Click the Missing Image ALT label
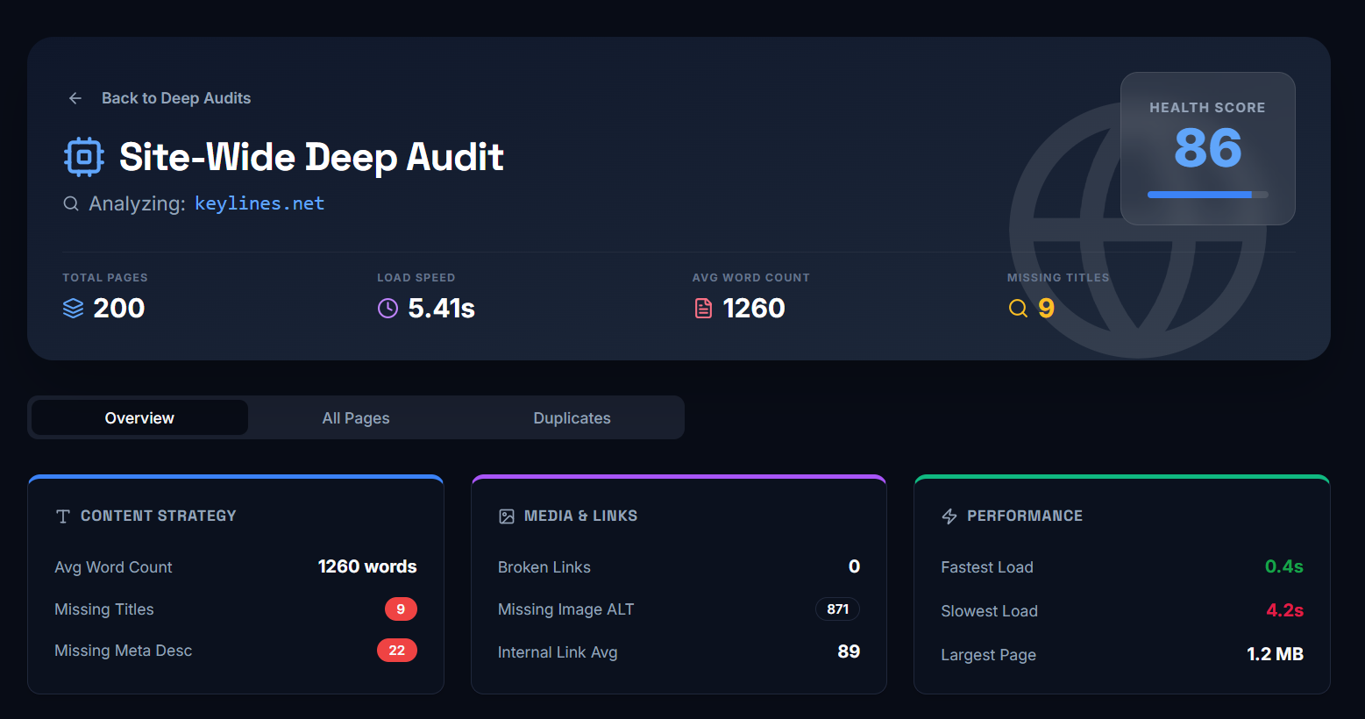Screen dimensions: 1365x719 point(565,609)
